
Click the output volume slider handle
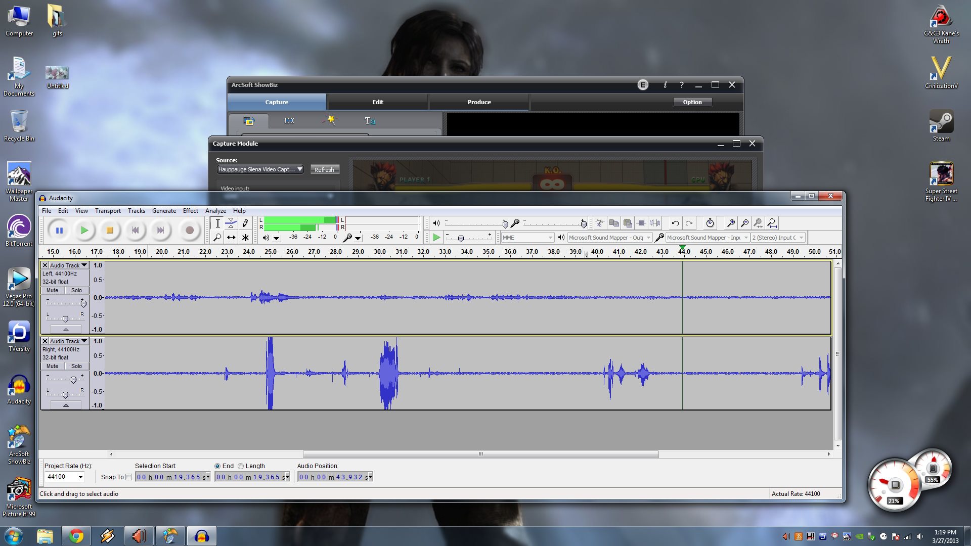coord(505,223)
